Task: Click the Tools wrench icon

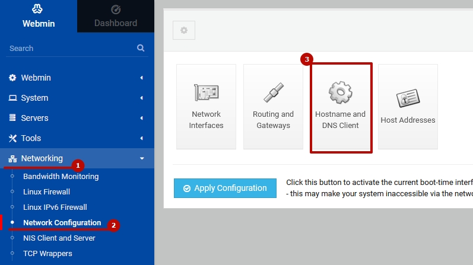Action: point(12,138)
